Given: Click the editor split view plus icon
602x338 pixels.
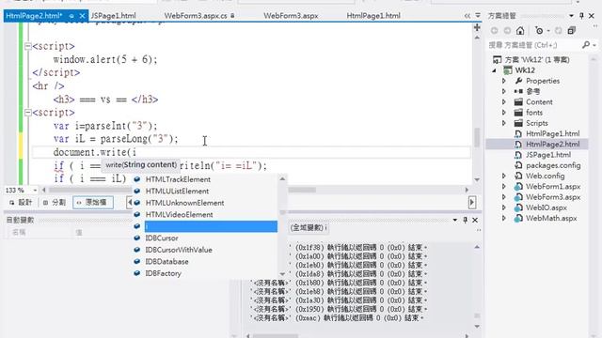Looking at the screenshot, I should click(477, 27).
